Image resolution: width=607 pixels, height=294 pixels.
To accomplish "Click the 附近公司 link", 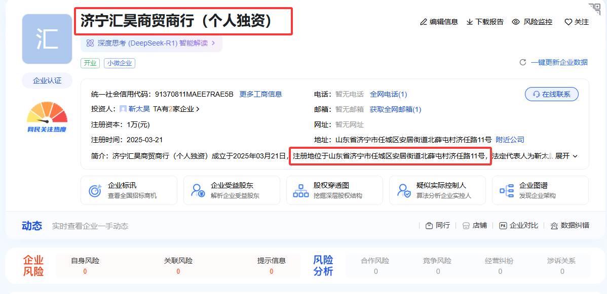I will click(510, 139).
